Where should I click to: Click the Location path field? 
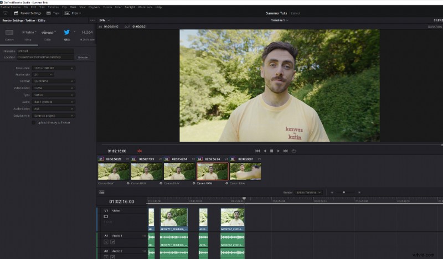coord(45,58)
